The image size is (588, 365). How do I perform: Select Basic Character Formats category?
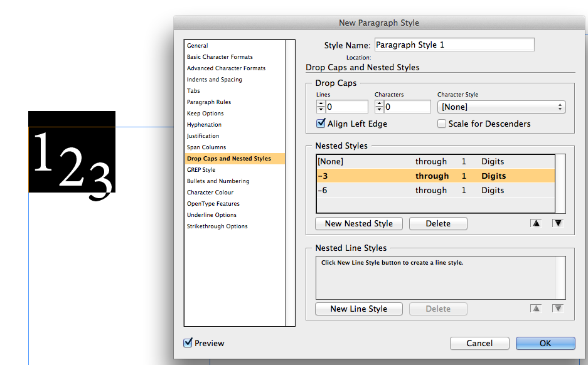pos(220,57)
